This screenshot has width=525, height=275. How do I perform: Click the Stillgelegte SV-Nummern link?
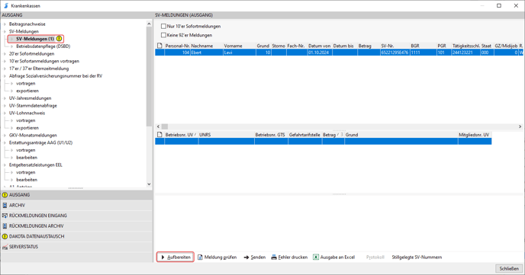pyautogui.click(x=417, y=257)
